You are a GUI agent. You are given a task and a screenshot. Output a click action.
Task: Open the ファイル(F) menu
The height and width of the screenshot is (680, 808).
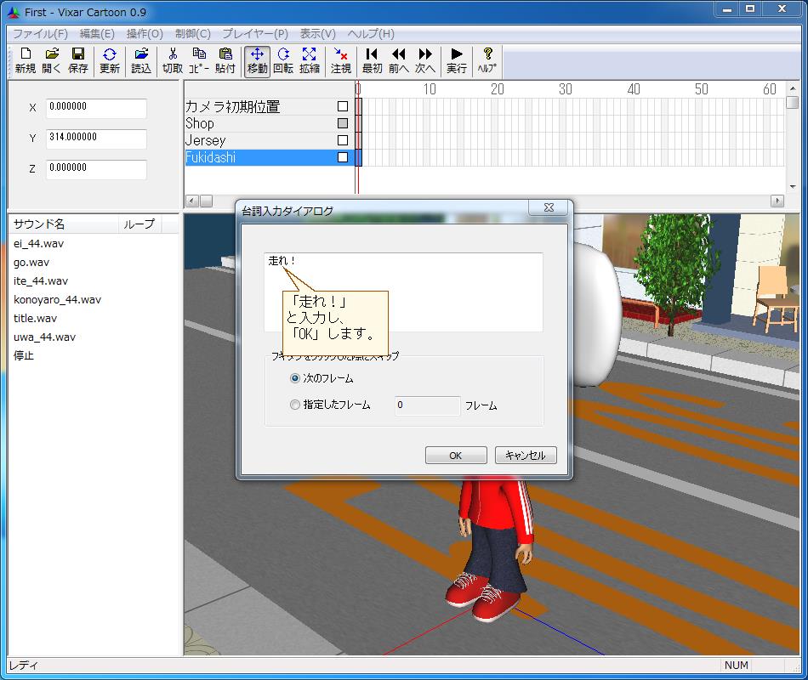[x=40, y=34]
